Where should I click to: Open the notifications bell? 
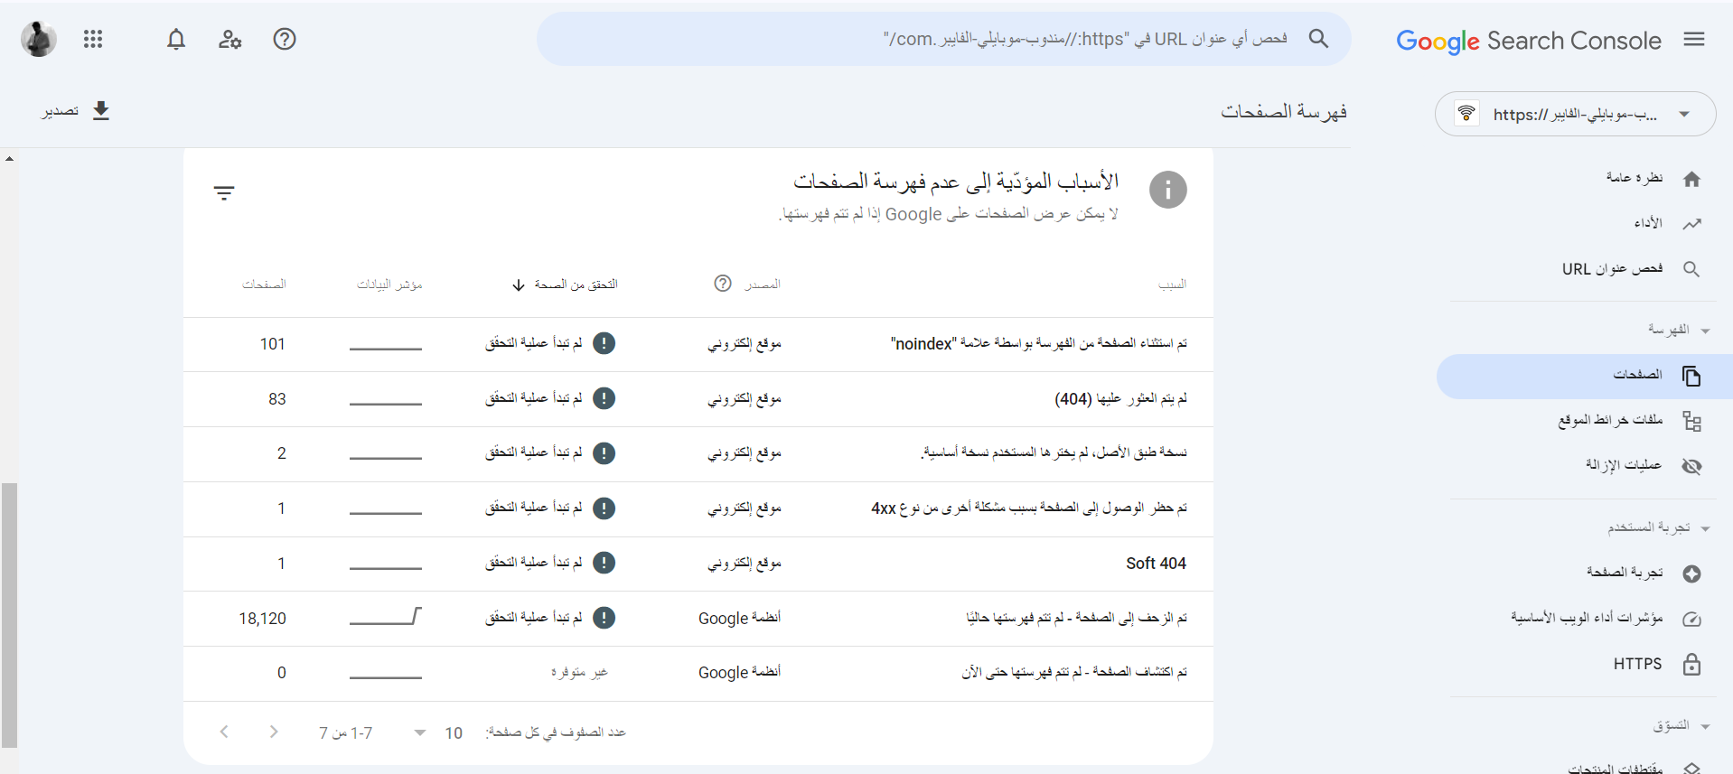pos(176,39)
